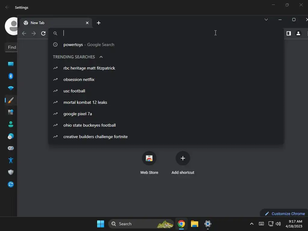The image size is (308, 231).
Task: Open Time & language icon in Settings
Action: tap(11, 136)
